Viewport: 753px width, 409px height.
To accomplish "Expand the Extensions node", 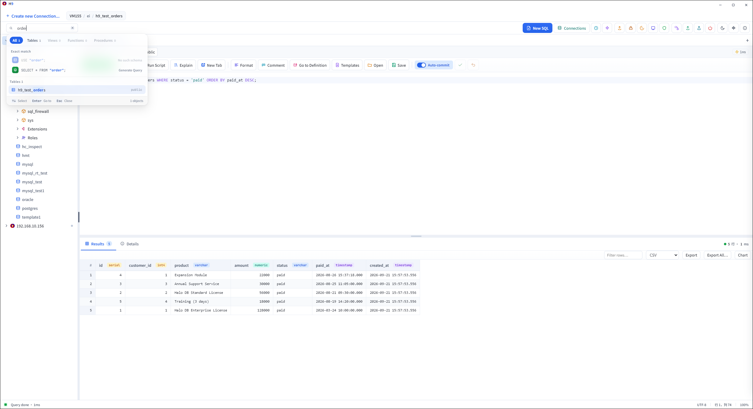I will [x=17, y=129].
